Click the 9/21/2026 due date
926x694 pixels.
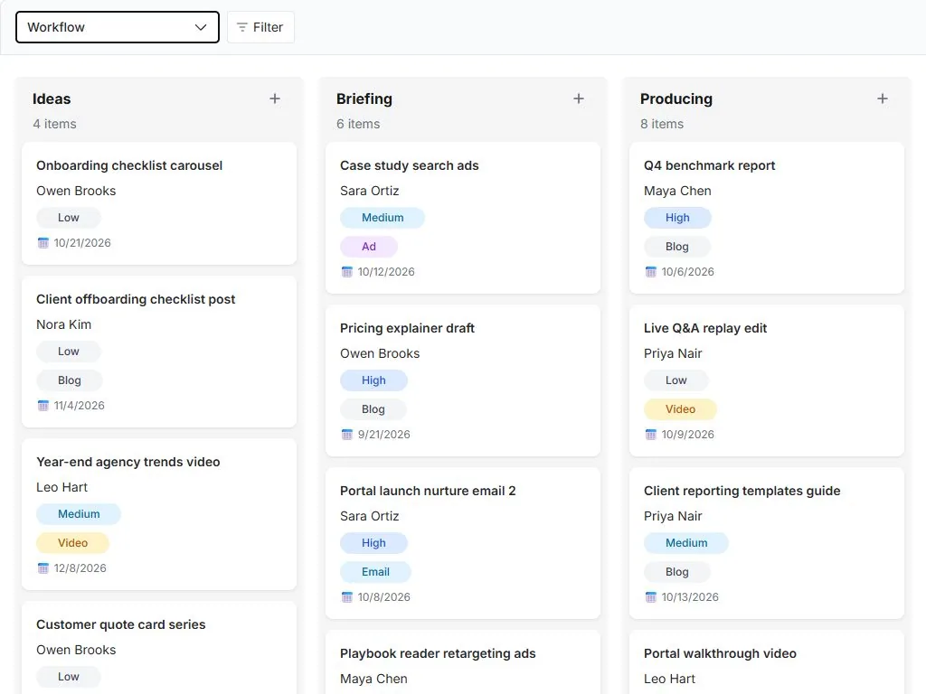point(383,435)
